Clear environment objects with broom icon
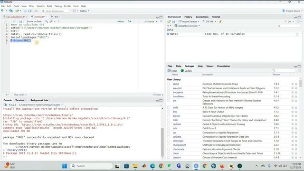Image resolution: width=304 pixels, height=171 pixels. click(220, 21)
